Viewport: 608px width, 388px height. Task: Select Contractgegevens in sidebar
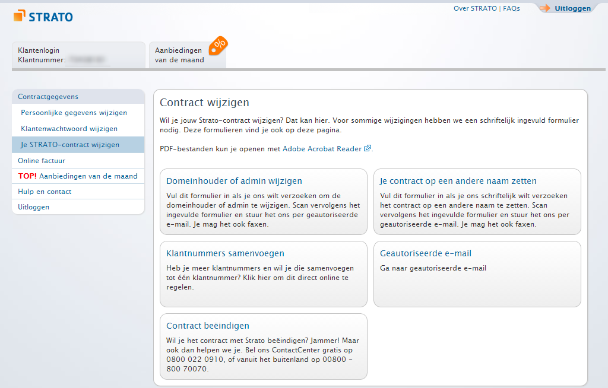[x=48, y=97]
